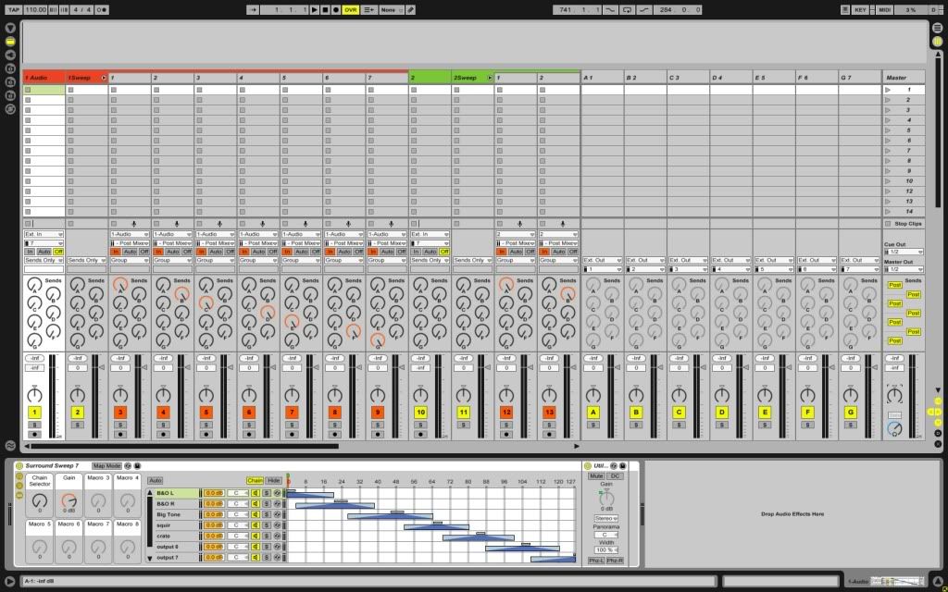Toggle return track activator A

point(593,413)
